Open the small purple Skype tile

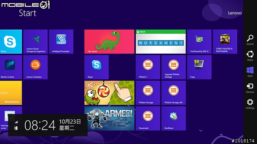point(96,67)
